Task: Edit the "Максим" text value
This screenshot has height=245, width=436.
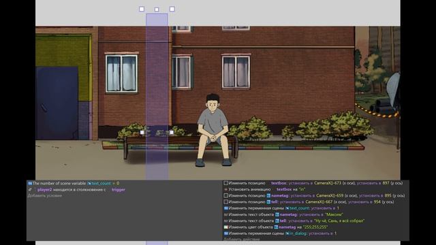Action: click(334, 215)
